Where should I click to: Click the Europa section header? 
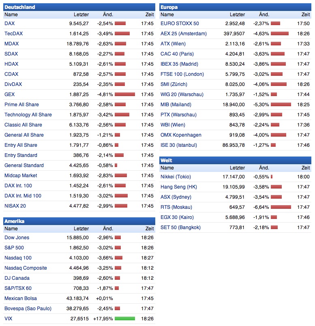(236, 7)
